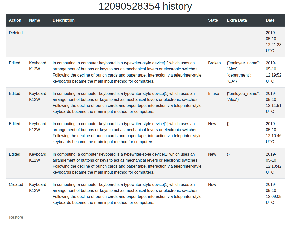Image resolution: width=293 pixels, height=226 pixels.
Task: Select the 'In use' state cell
Action: pyautogui.click(x=213, y=94)
